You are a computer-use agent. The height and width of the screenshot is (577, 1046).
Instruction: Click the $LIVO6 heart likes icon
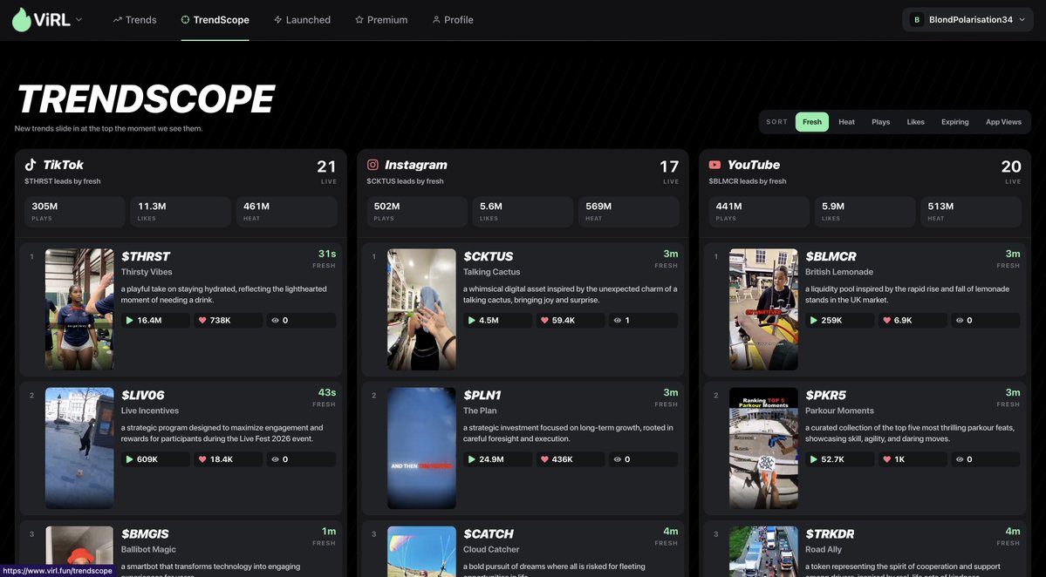202,459
